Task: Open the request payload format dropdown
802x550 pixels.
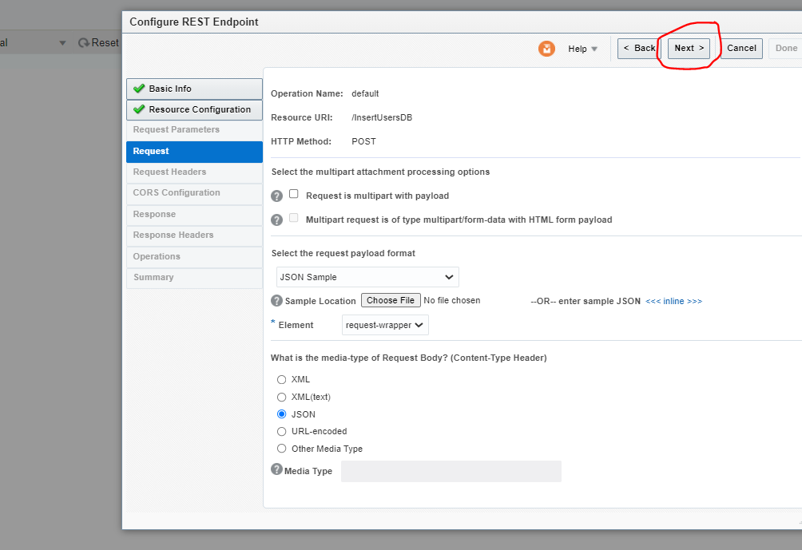Action: (367, 277)
